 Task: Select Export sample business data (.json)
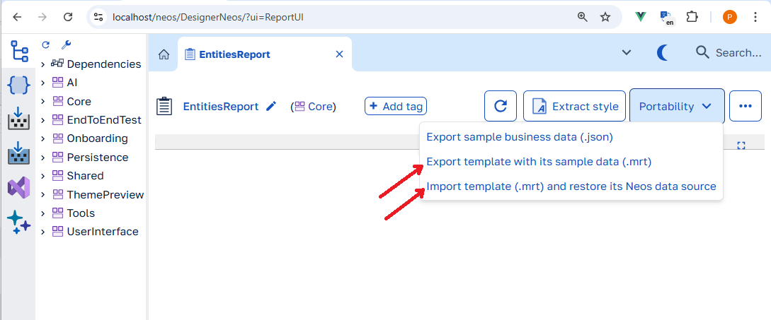tap(520, 137)
